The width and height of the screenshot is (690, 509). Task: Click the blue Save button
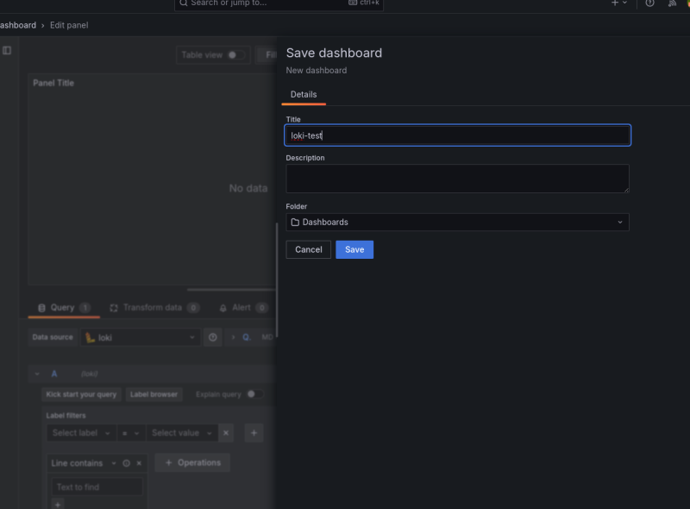354,249
